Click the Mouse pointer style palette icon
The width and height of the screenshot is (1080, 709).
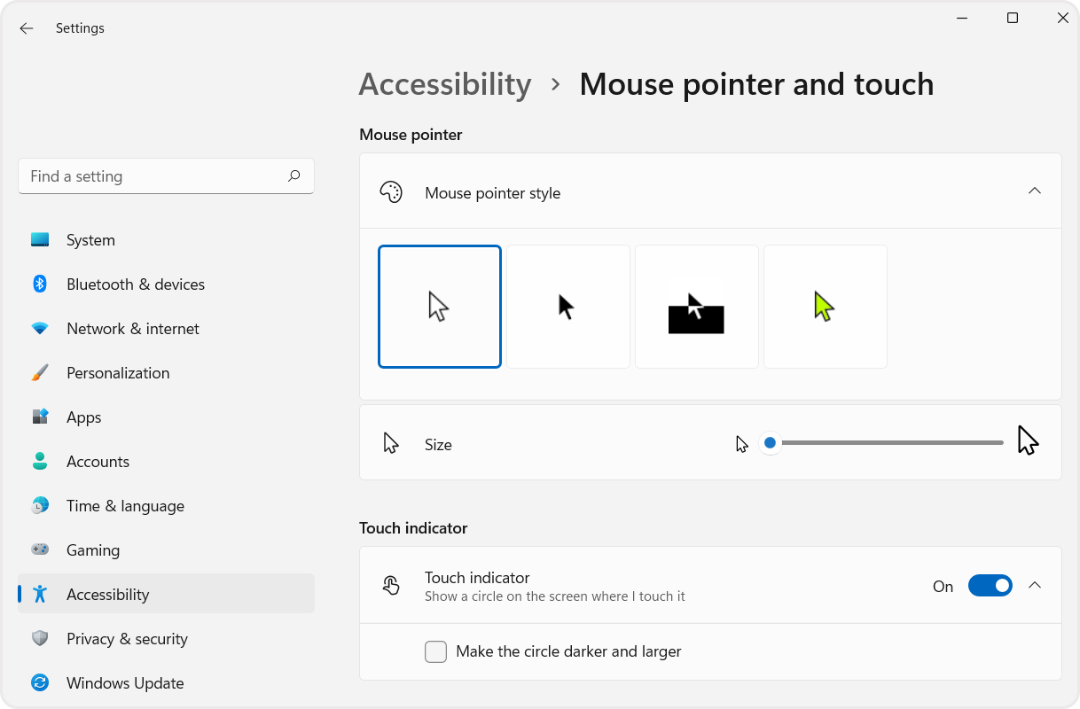[390, 191]
